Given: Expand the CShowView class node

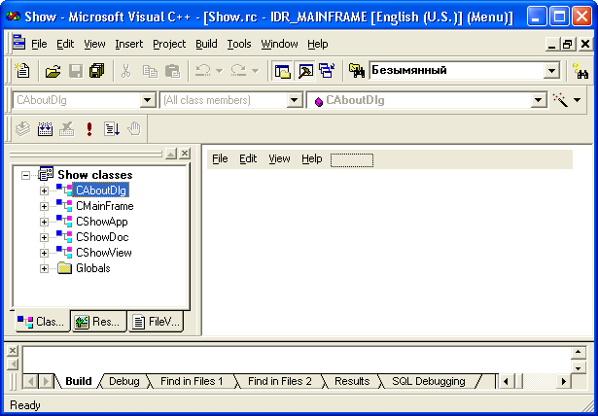Looking at the screenshot, I should coord(44,253).
